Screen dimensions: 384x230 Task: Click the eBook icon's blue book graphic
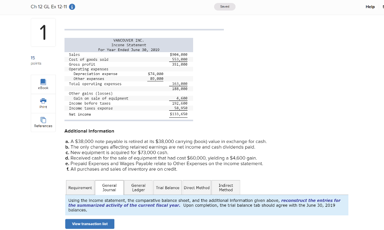pyautogui.click(x=43, y=82)
